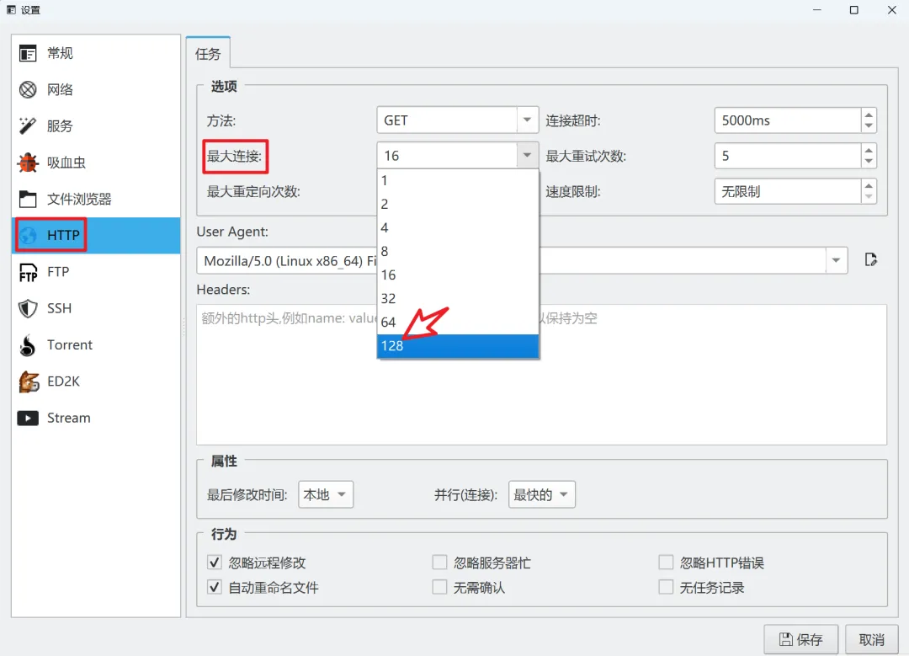The height and width of the screenshot is (656, 909).
Task: Switch to the 任务 tab
Action: coord(207,52)
